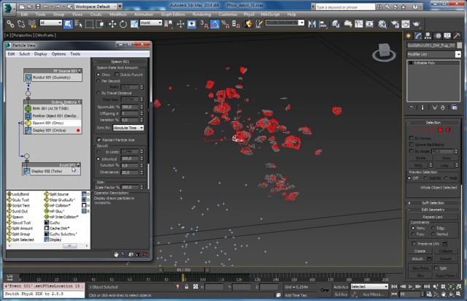
Task: Open selection filter All dropdown
Action: pyautogui.click(x=50, y=23)
